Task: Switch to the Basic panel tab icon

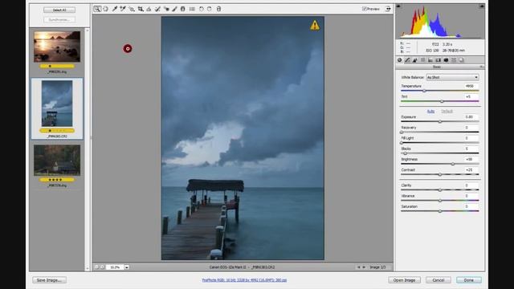Action: point(400,60)
